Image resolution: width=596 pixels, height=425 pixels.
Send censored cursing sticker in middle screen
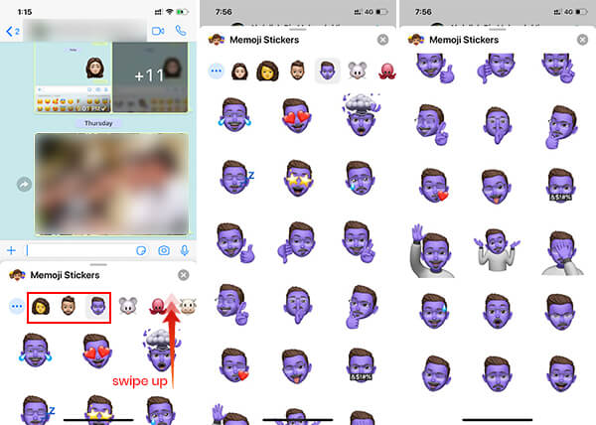click(x=360, y=365)
